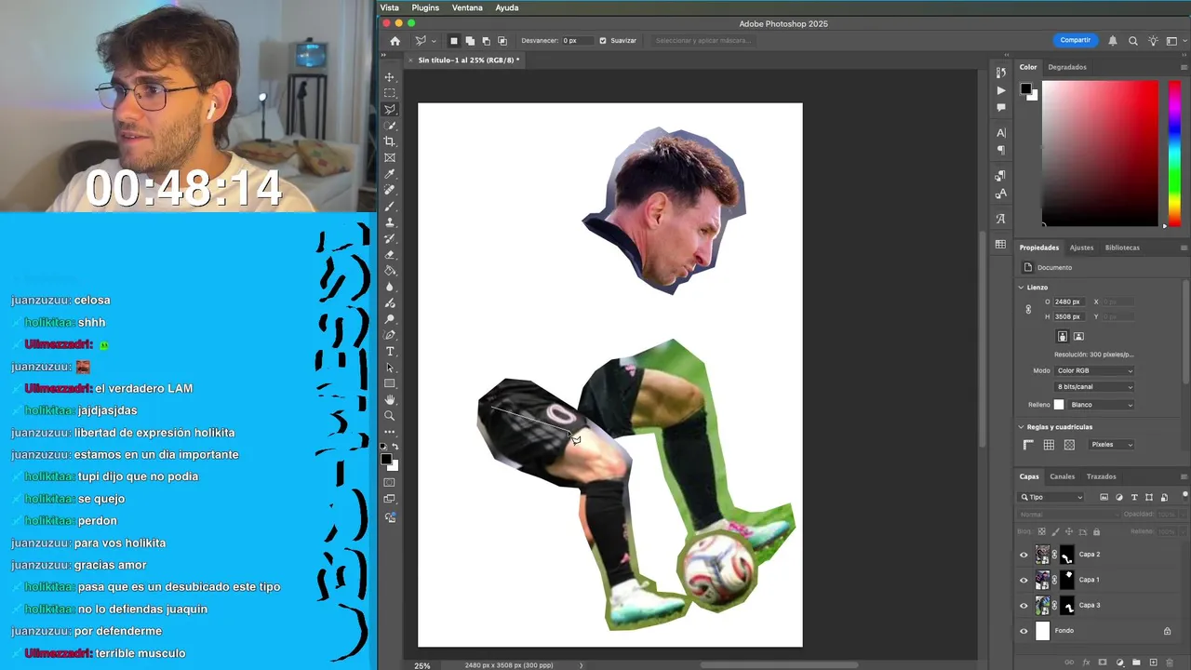Open the Relleno Blanco dropdown
Viewport: 1191px width, 670px height.
[1101, 405]
